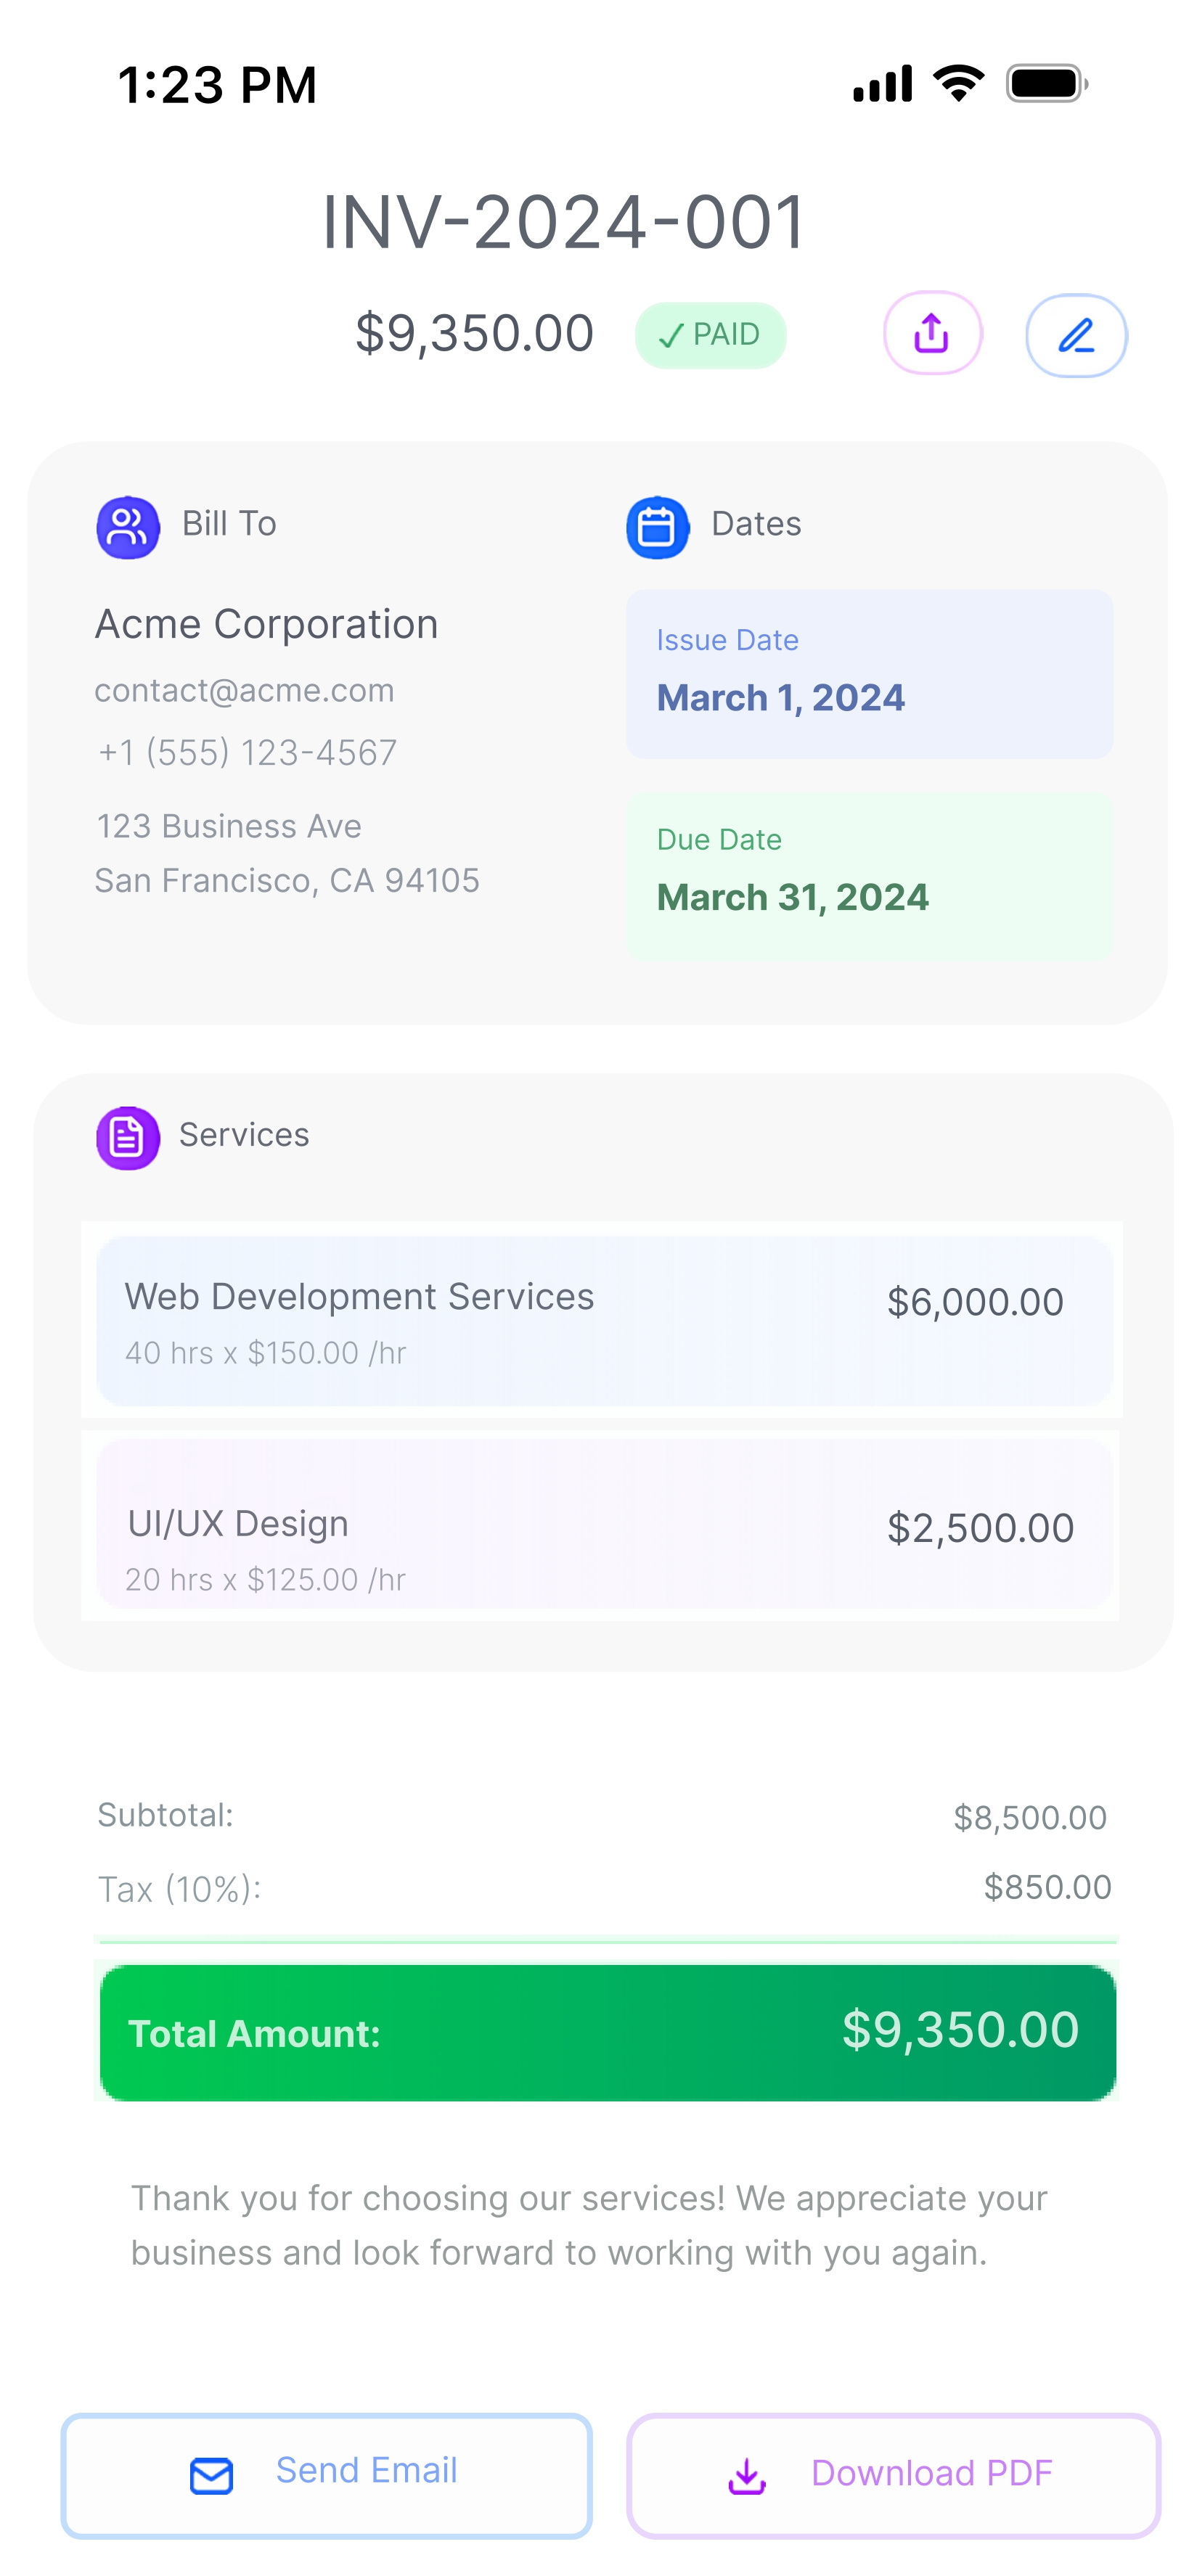The height and width of the screenshot is (2576, 1189).
Task: Select the UI/UX Design line item
Action: pos(603,1524)
